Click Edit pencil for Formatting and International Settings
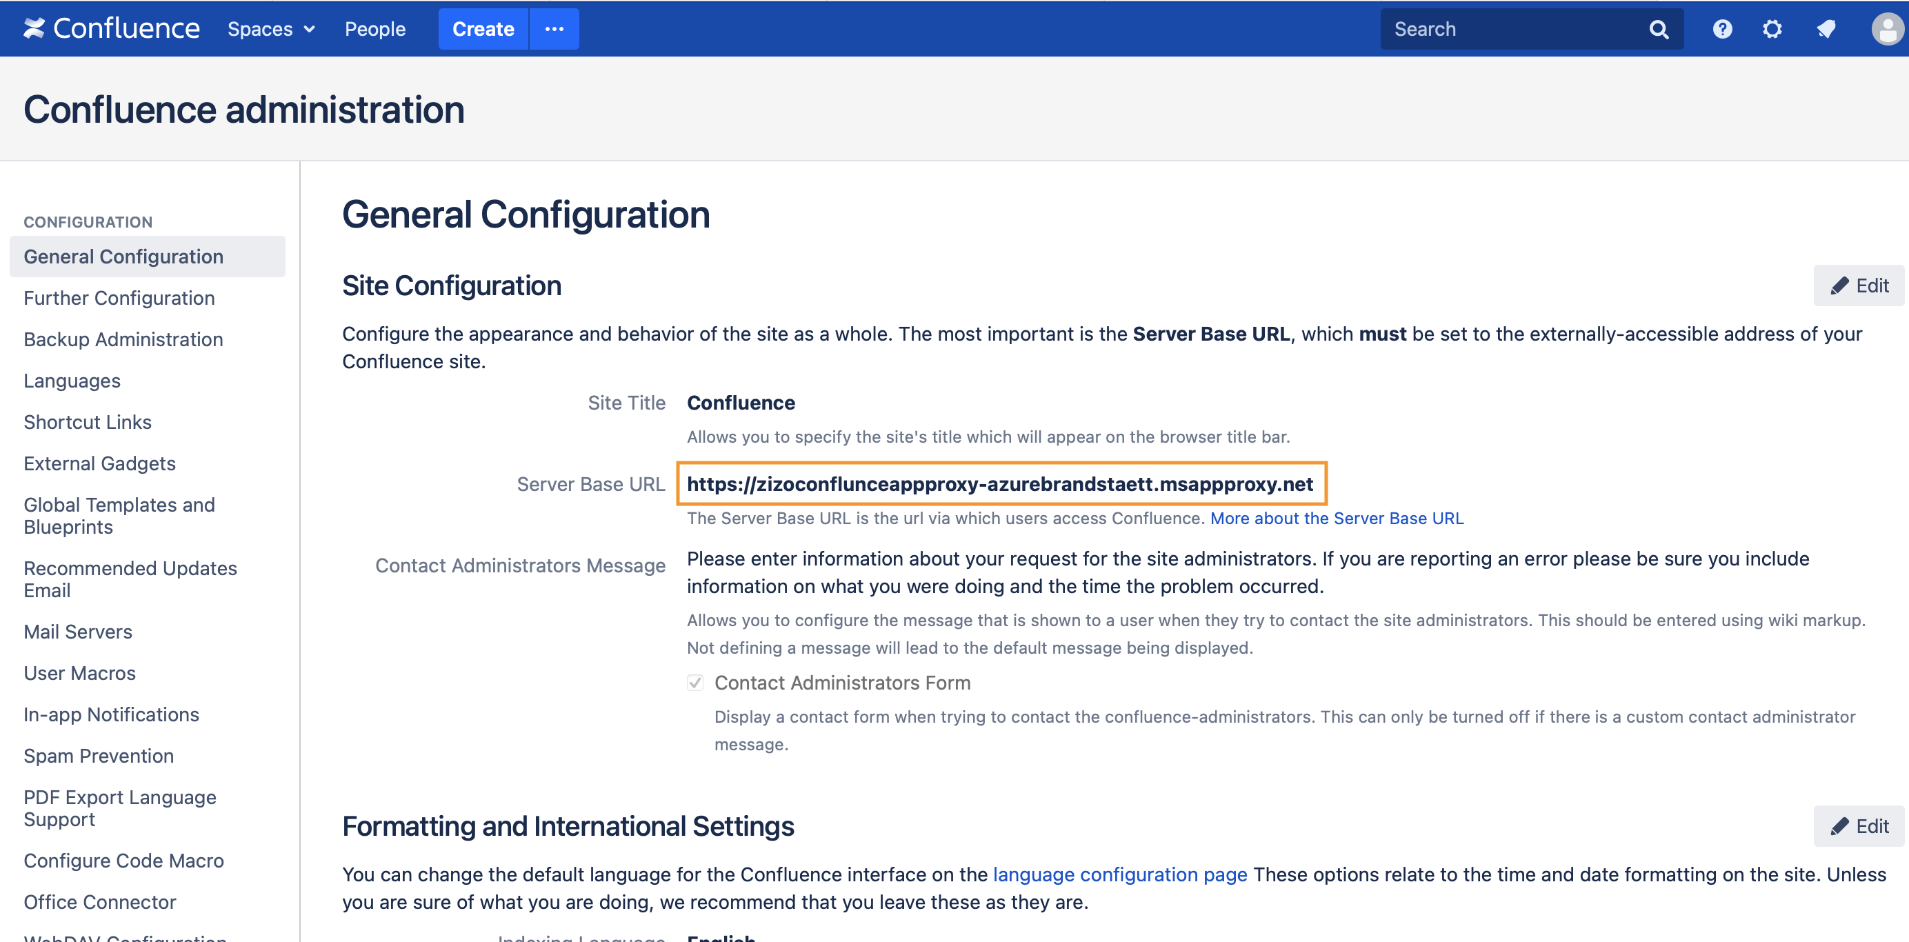 (x=1859, y=825)
